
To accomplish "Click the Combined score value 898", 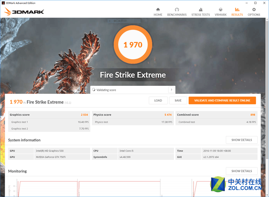I will coord(253,115).
